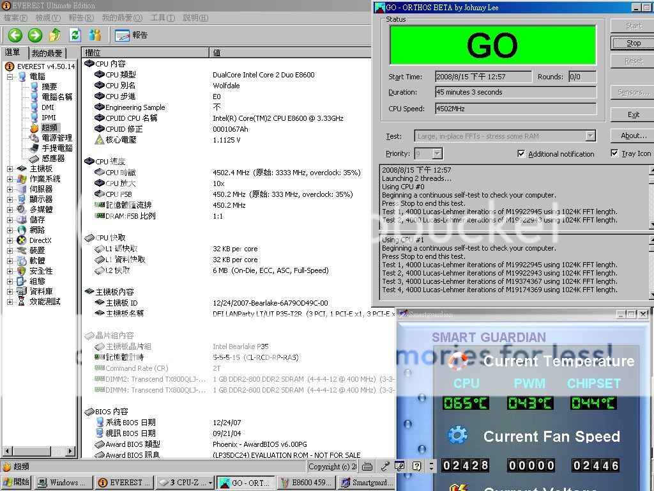The image size is (654, 491).
Task: Click the CPU-Z taskbar button
Action: pos(184,483)
